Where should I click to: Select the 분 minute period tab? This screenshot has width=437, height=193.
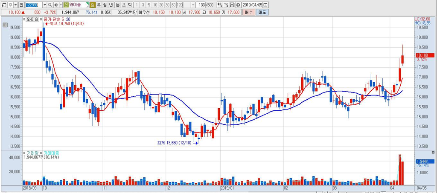118,5
